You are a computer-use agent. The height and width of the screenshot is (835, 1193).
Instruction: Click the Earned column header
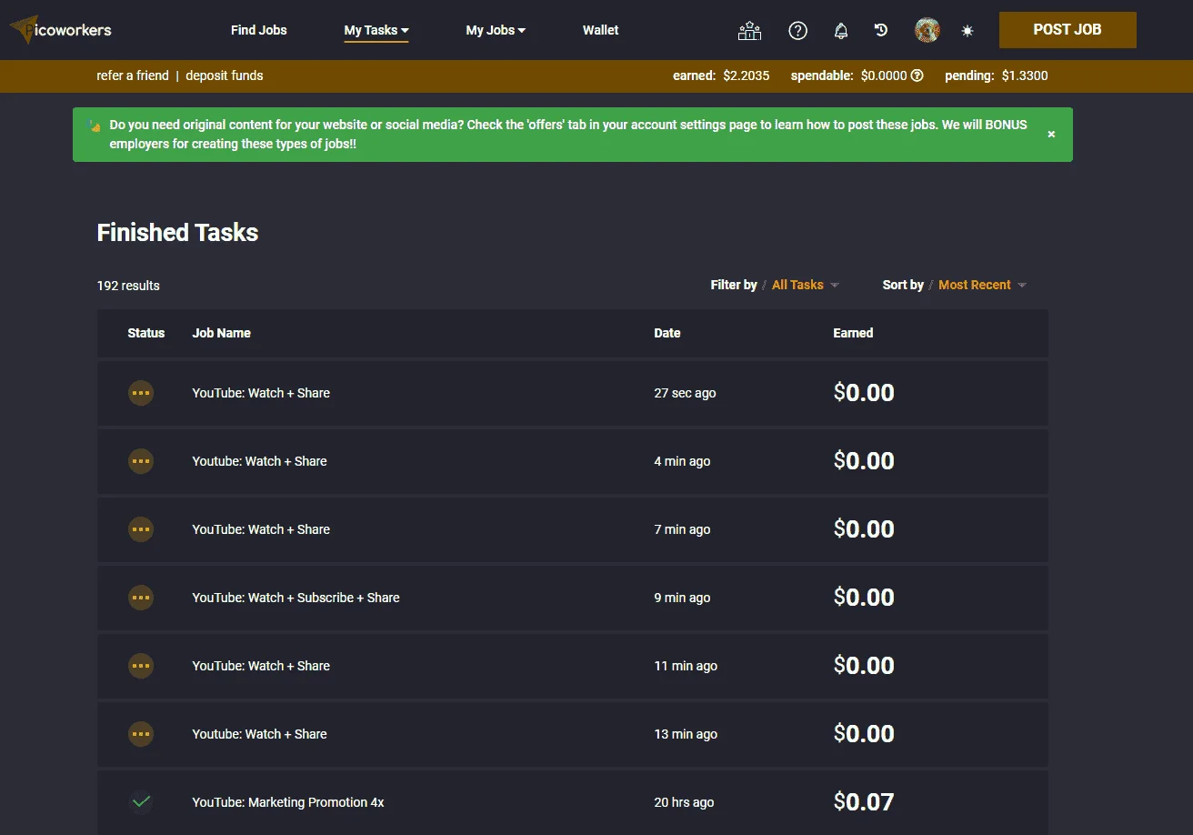click(x=853, y=333)
